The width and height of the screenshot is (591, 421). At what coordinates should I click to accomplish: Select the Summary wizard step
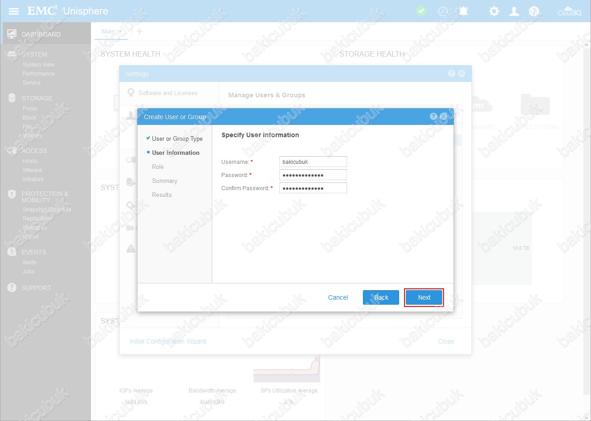click(165, 181)
